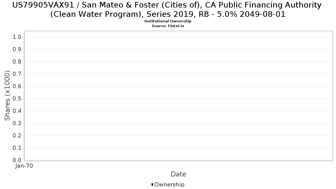Click the green Ownership legend swatch
This screenshot has height=189, width=336.
pyautogui.click(x=152, y=185)
